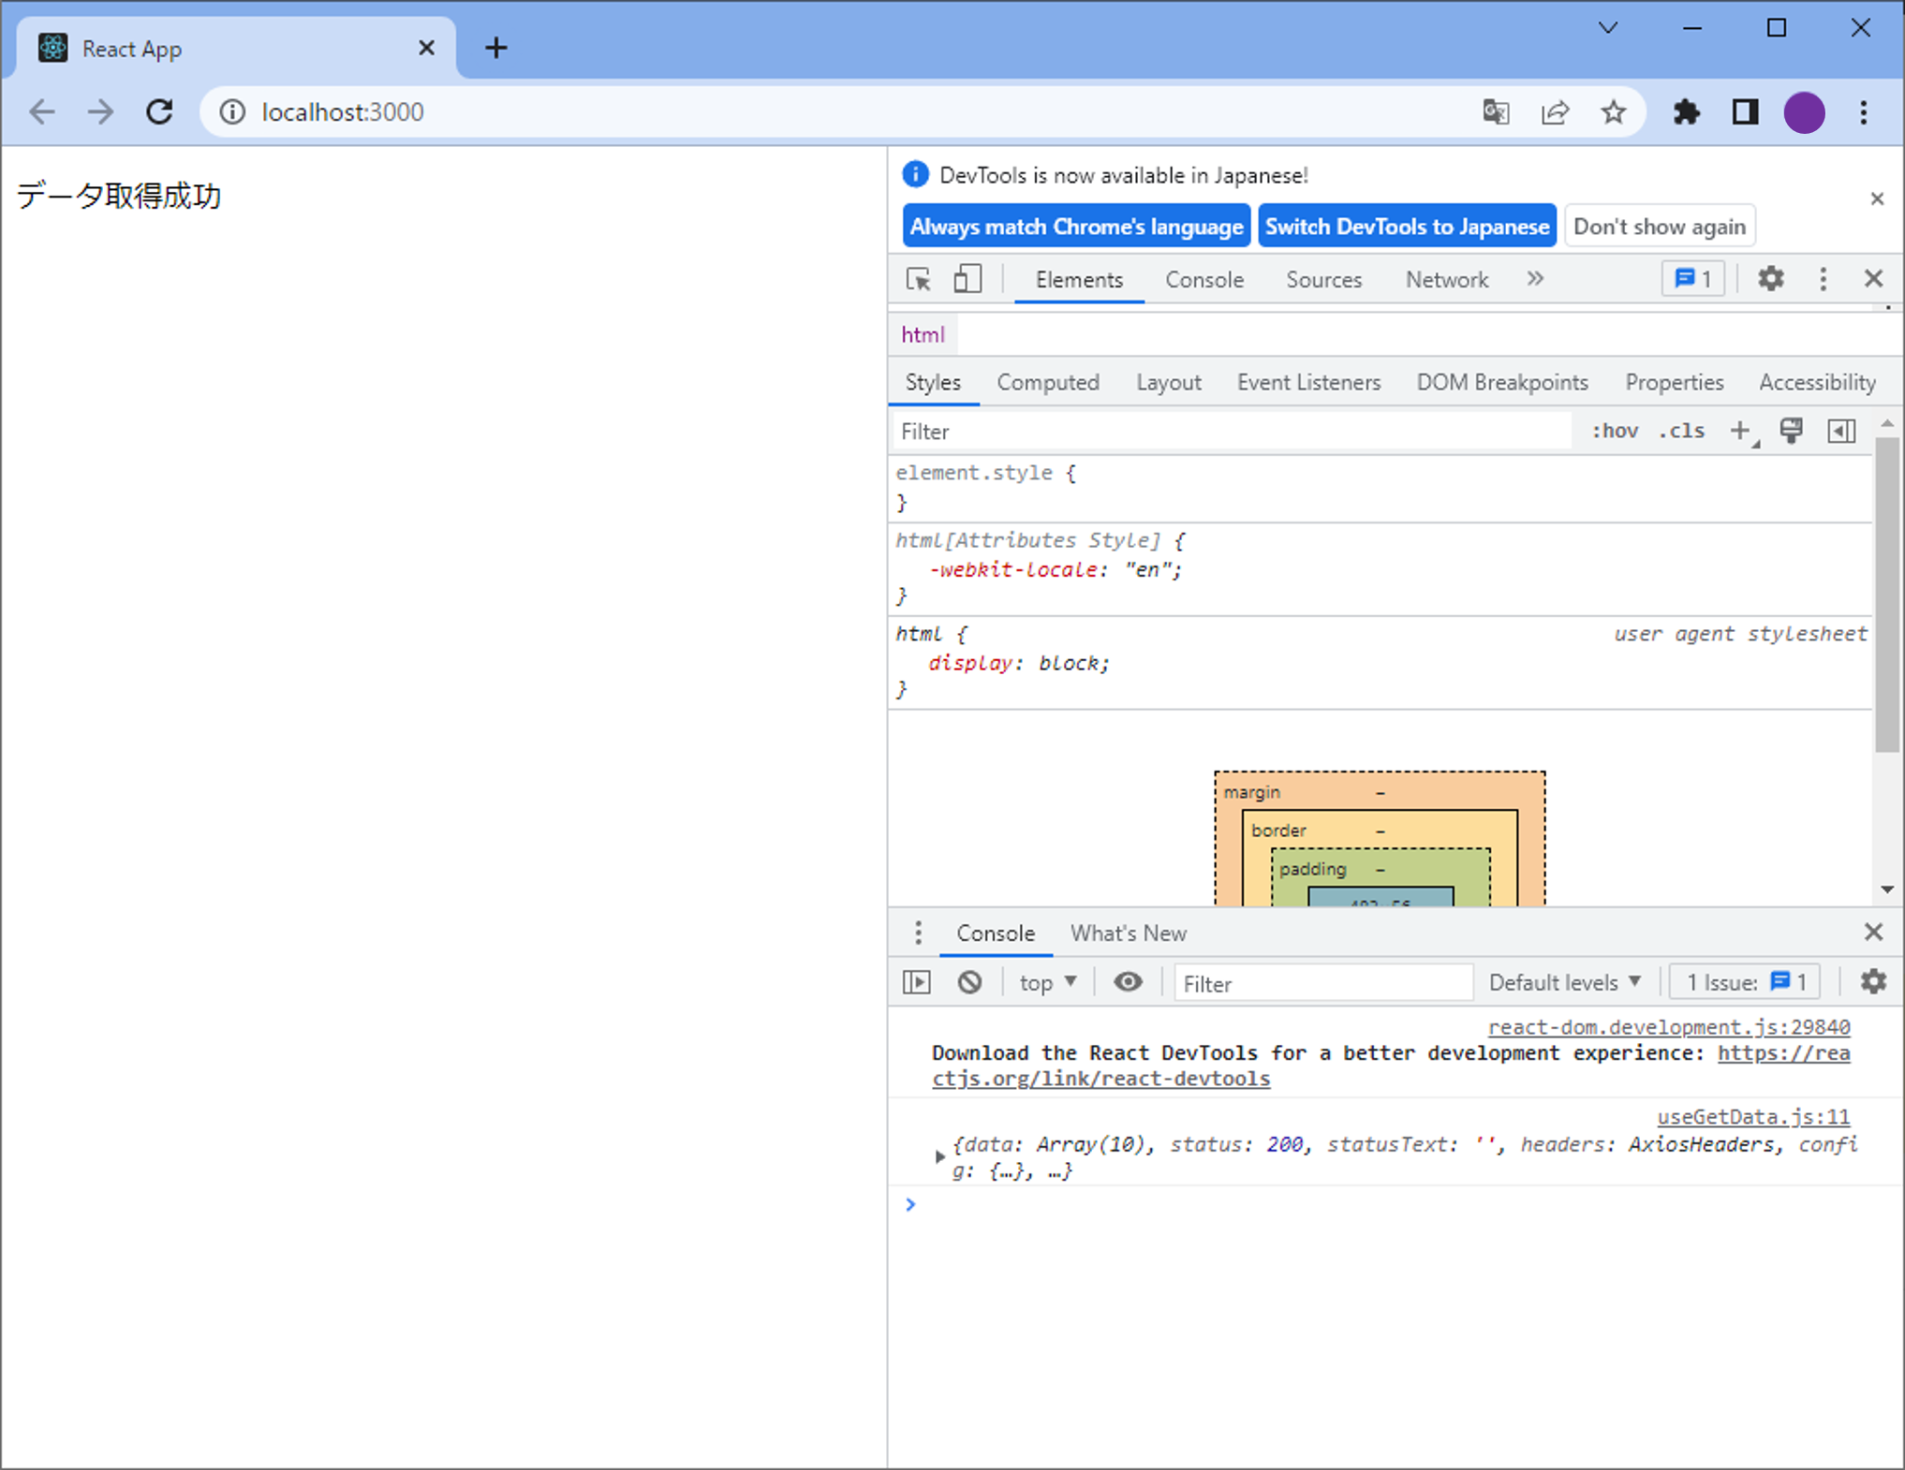Screen dimensions: 1905x1470
Task: Toggle device toolbar icon
Action: pos(967,279)
